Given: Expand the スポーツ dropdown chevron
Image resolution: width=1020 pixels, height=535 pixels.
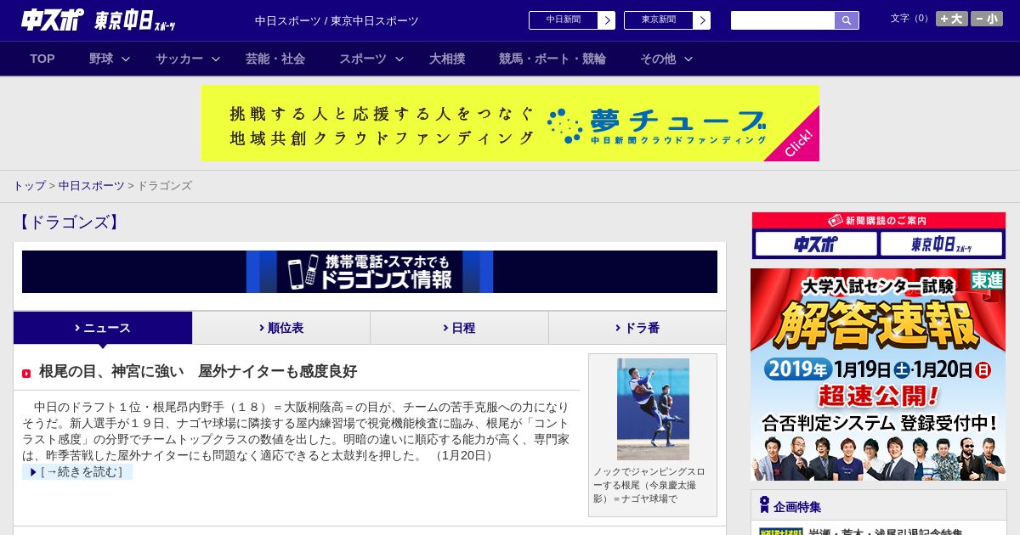Looking at the screenshot, I should 399,59.
